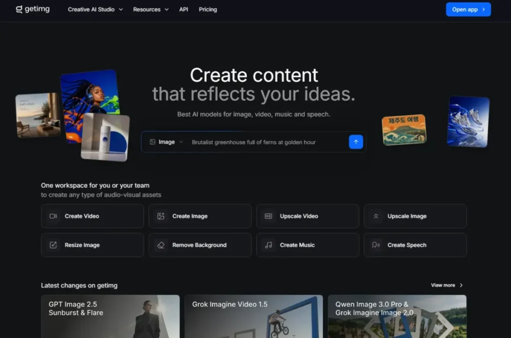Open the Upscale Video card label

click(x=299, y=216)
